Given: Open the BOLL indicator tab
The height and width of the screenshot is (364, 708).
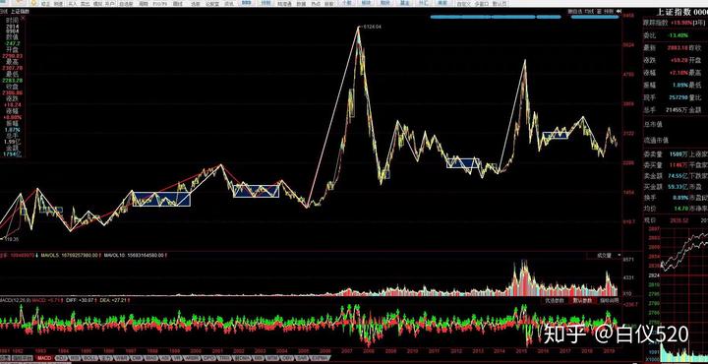Looking at the screenshot, I should (89, 358).
